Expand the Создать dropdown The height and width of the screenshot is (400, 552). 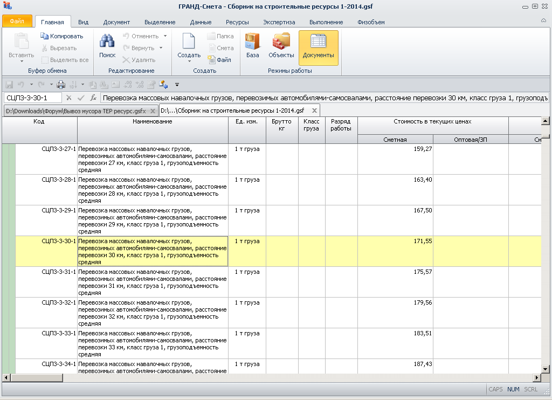[189, 61]
